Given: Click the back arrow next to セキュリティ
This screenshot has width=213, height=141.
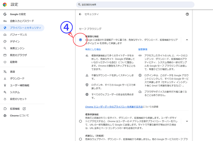Looking at the screenshot, I should [x=80, y=14].
